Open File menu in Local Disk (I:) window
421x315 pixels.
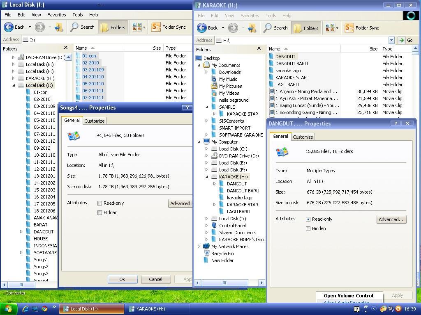pyautogui.click(x=8, y=15)
